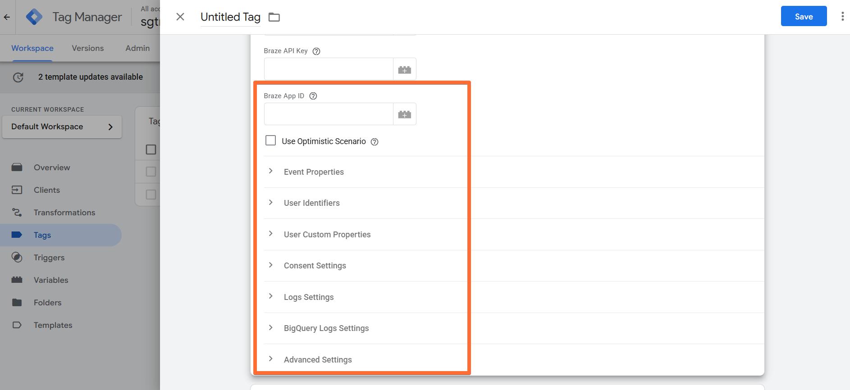Image resolution: width=850 pixels, height=390 pixels.
Task: Click the template updates refresh icon
Action: click(18, 77)
